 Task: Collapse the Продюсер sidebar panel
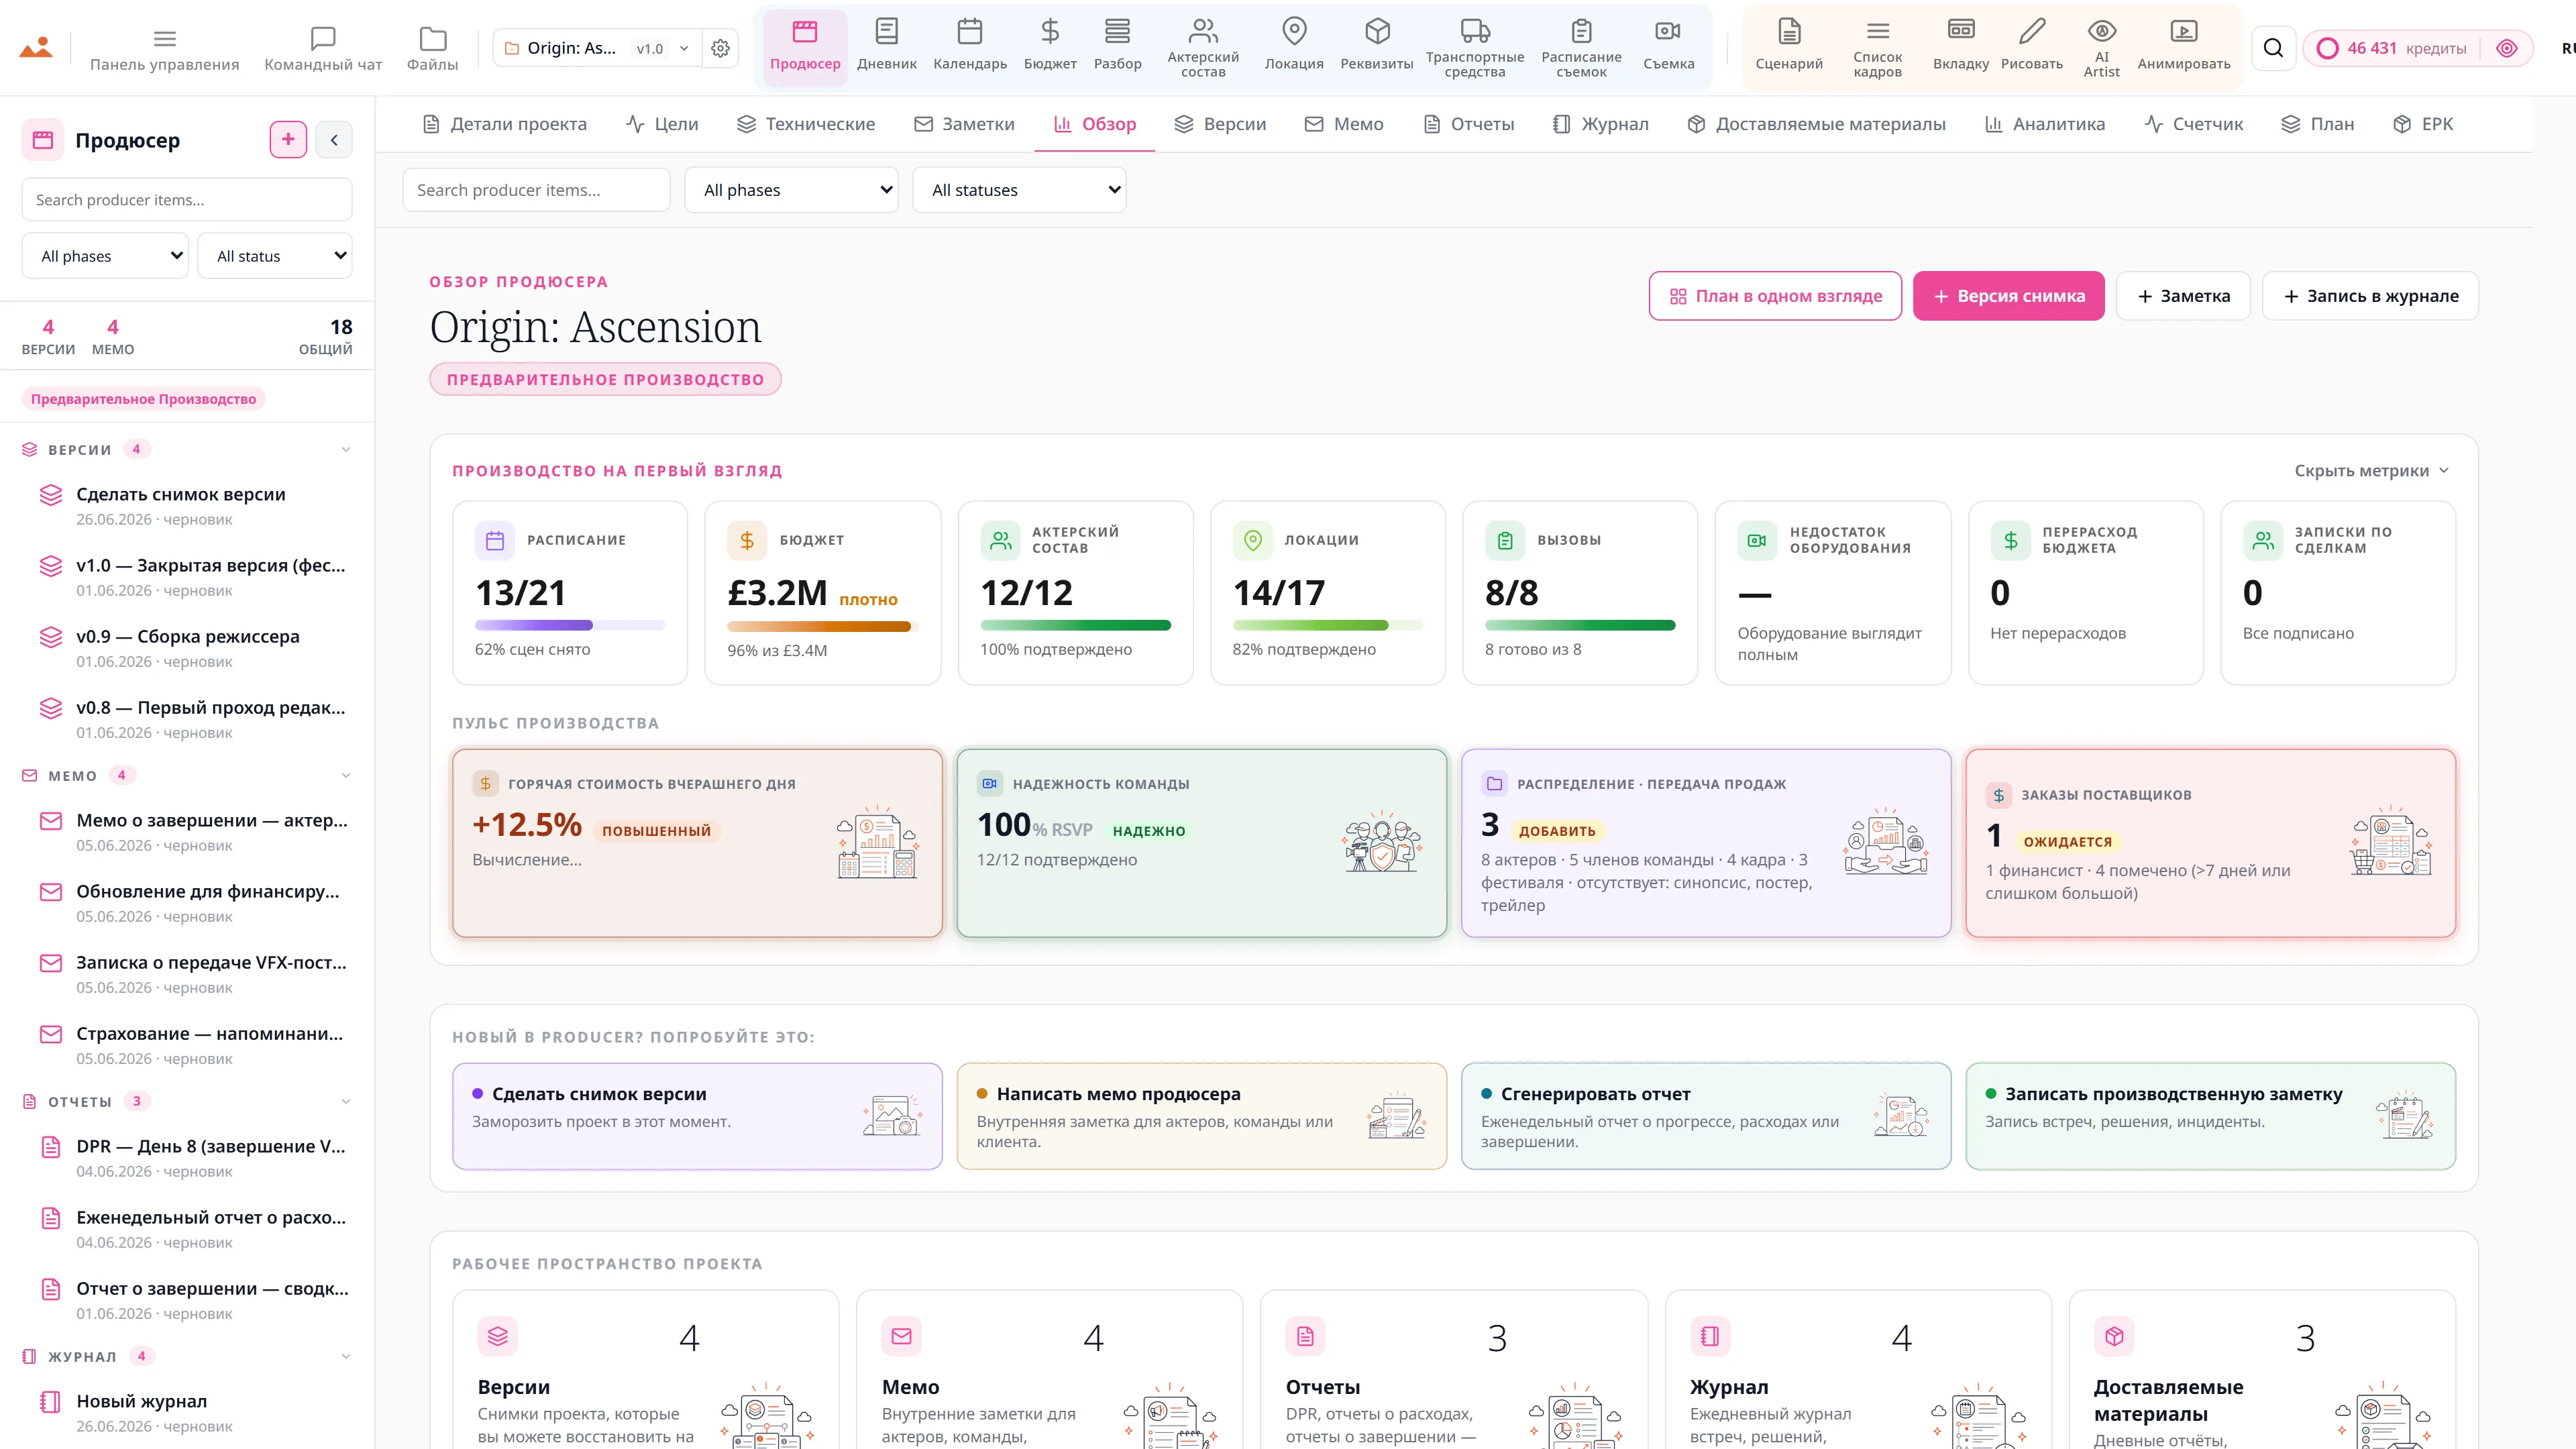point(334,140)
